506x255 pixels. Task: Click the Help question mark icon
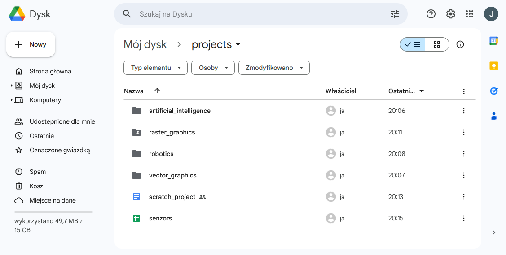431,14
